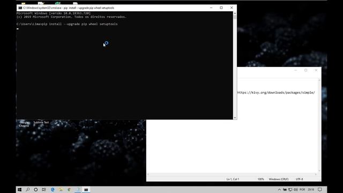Switch to Notepad on the taskbar
Screen dimensions: 343x193
pos(78,190)
